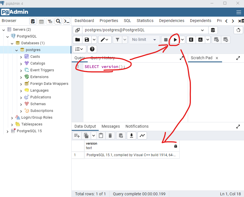Viewport: 244px width, 197px height.
Task: Switch to the Notifications tab
Action: [137, 126]
